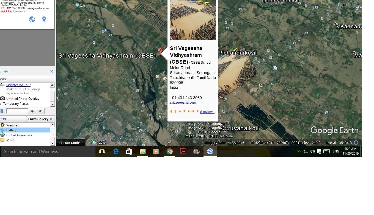The image size is (374, 215).
Task: Click the blue tour play button beside the places search field
Action: point(2,111)
